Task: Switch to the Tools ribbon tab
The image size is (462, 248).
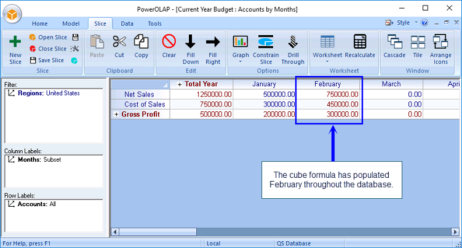Action: (x=154, y=23)
